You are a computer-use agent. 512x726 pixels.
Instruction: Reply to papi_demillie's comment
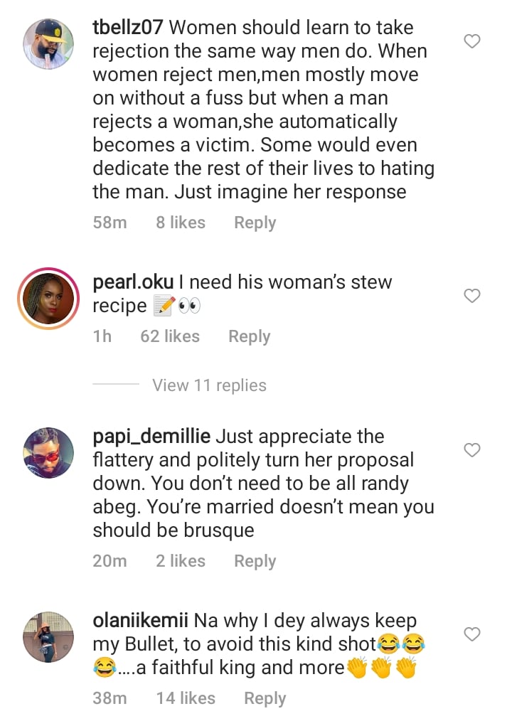255,561
